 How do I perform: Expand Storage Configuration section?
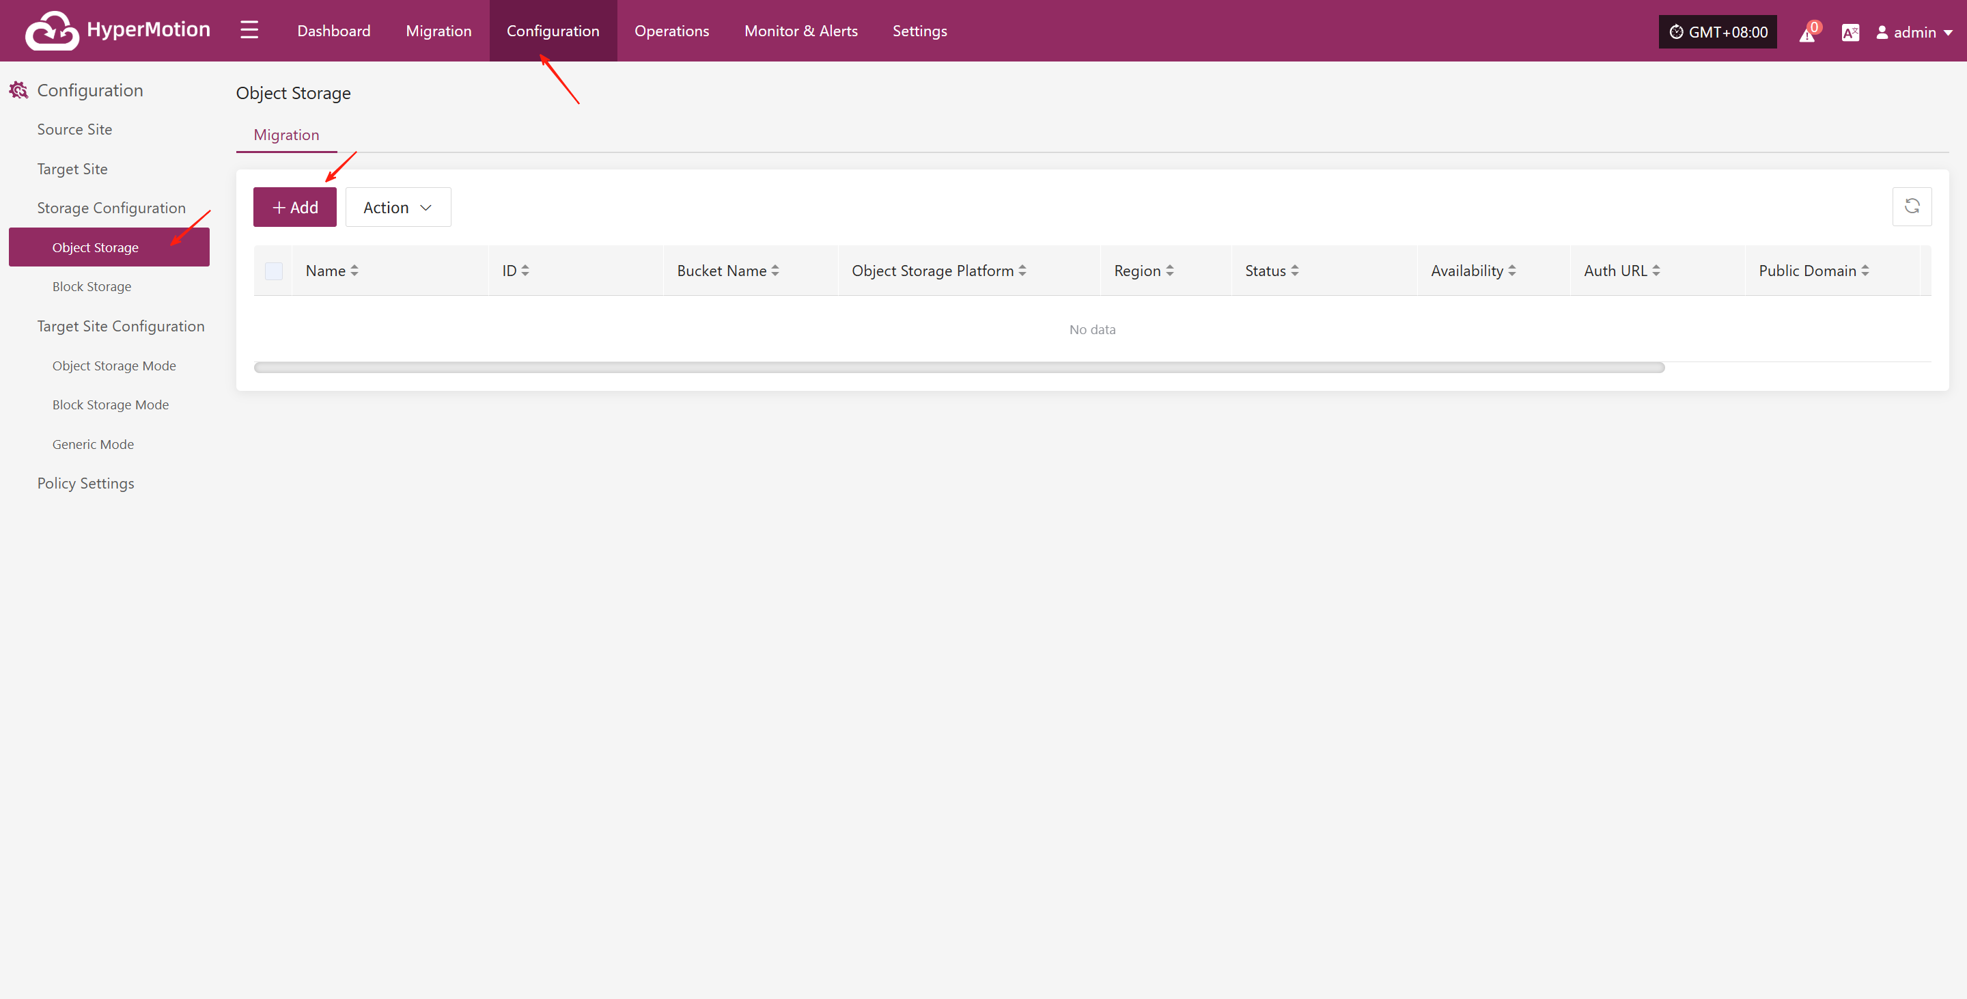[111, 208]
